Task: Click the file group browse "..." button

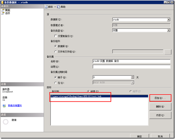Action: (x=168, y=52)
